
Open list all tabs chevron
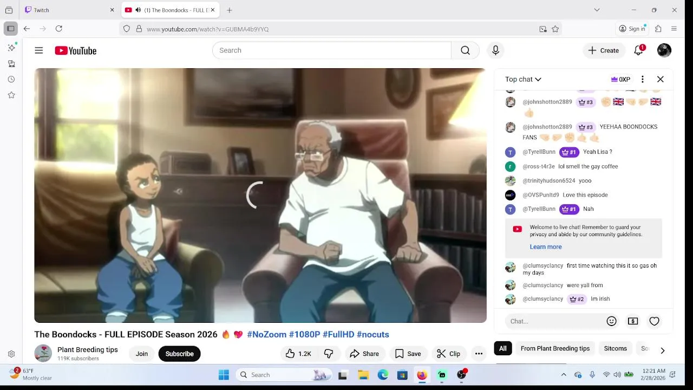(597, 10)
